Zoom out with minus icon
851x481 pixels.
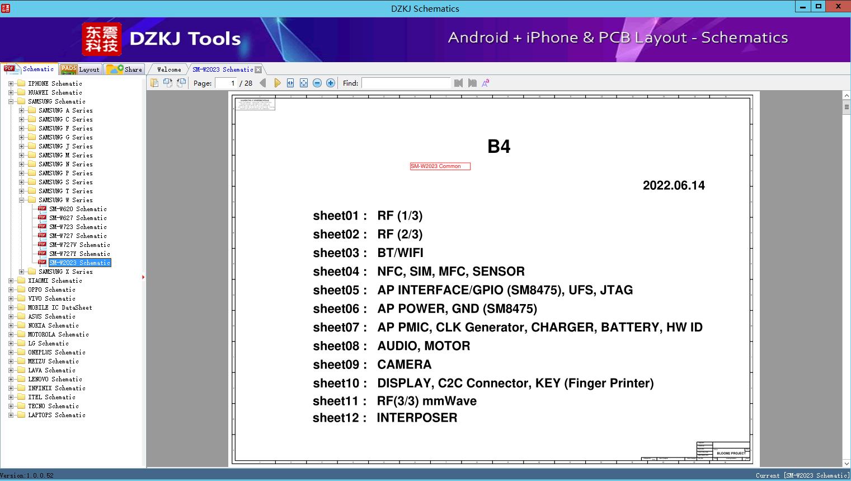pos(317,83)
